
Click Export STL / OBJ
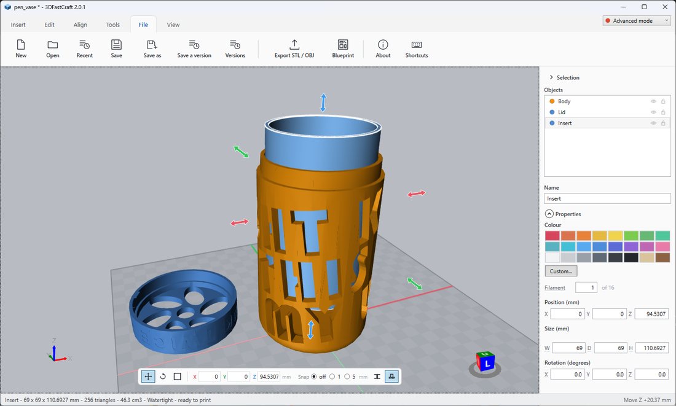point(294,49)
